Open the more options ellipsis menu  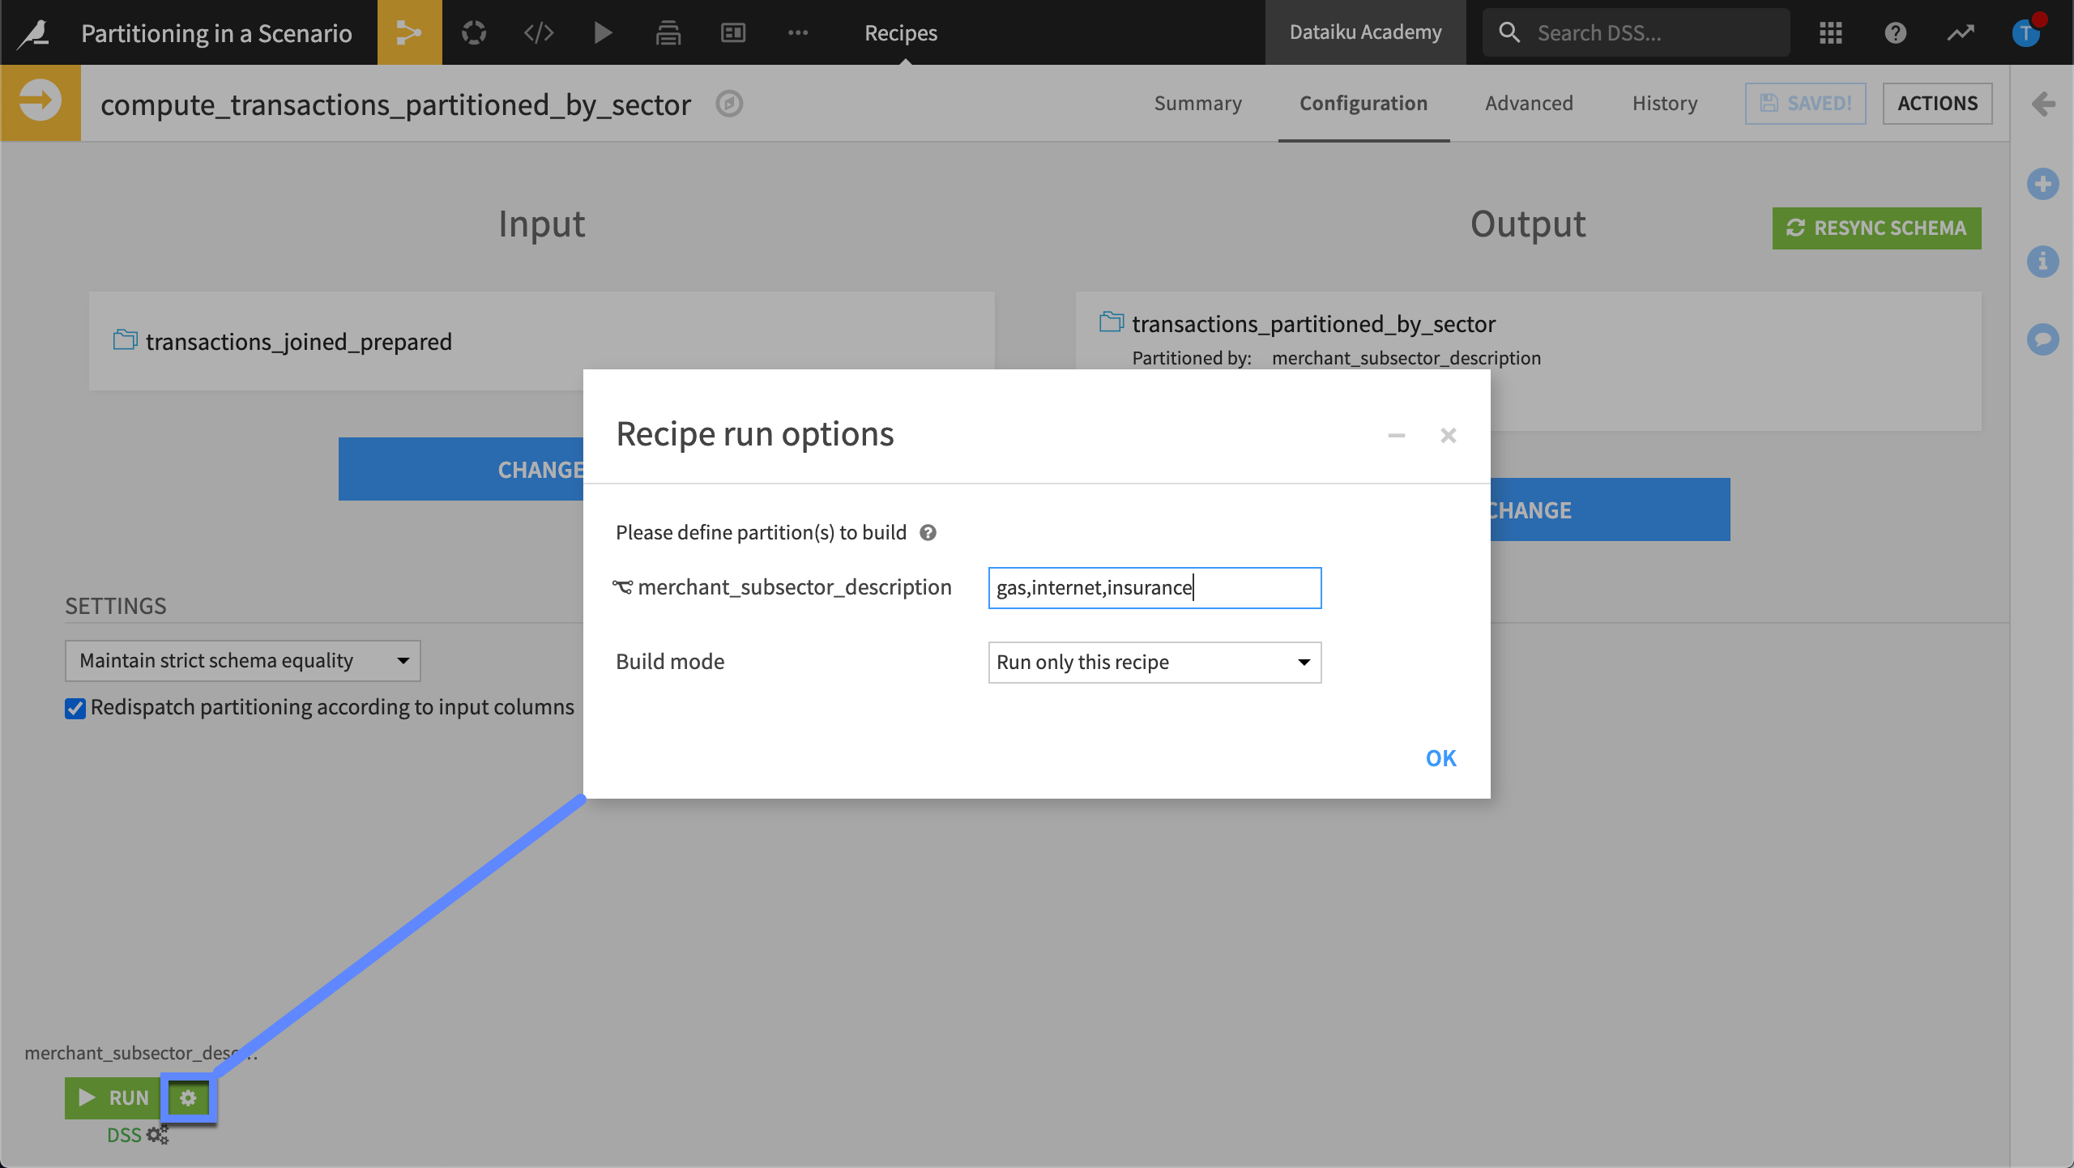click(x=798, y=32)
